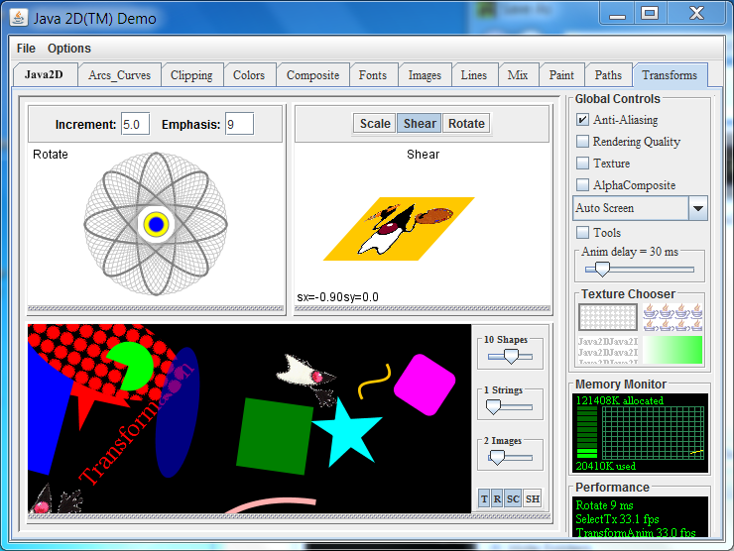Minimize the Java 2D Demo window

click(617, 14)
